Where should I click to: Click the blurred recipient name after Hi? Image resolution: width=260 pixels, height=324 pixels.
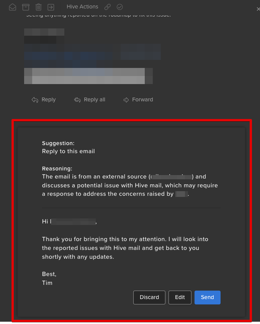(x=73, y=222)
